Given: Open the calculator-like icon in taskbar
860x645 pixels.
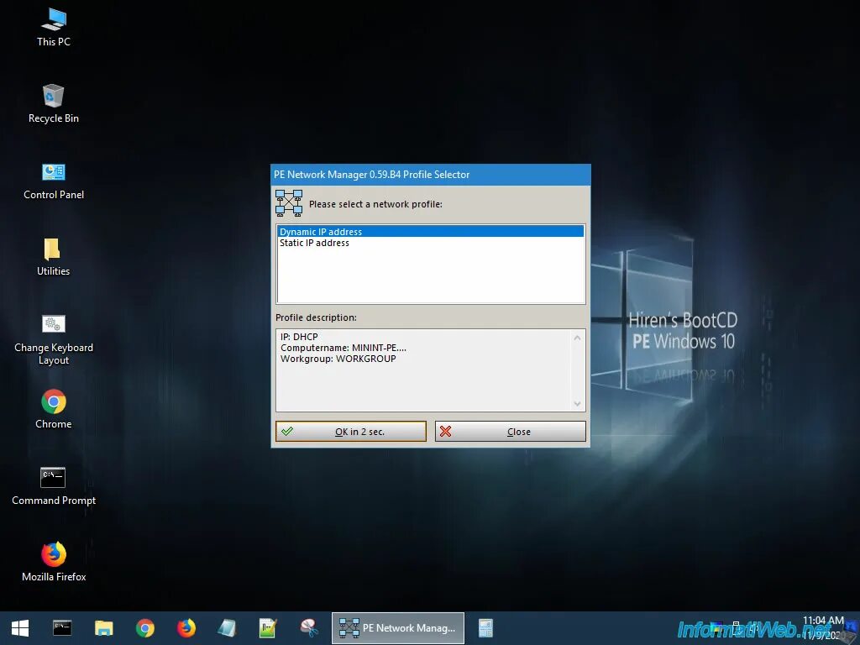Looking at the screenshot, I should point(485,628).
